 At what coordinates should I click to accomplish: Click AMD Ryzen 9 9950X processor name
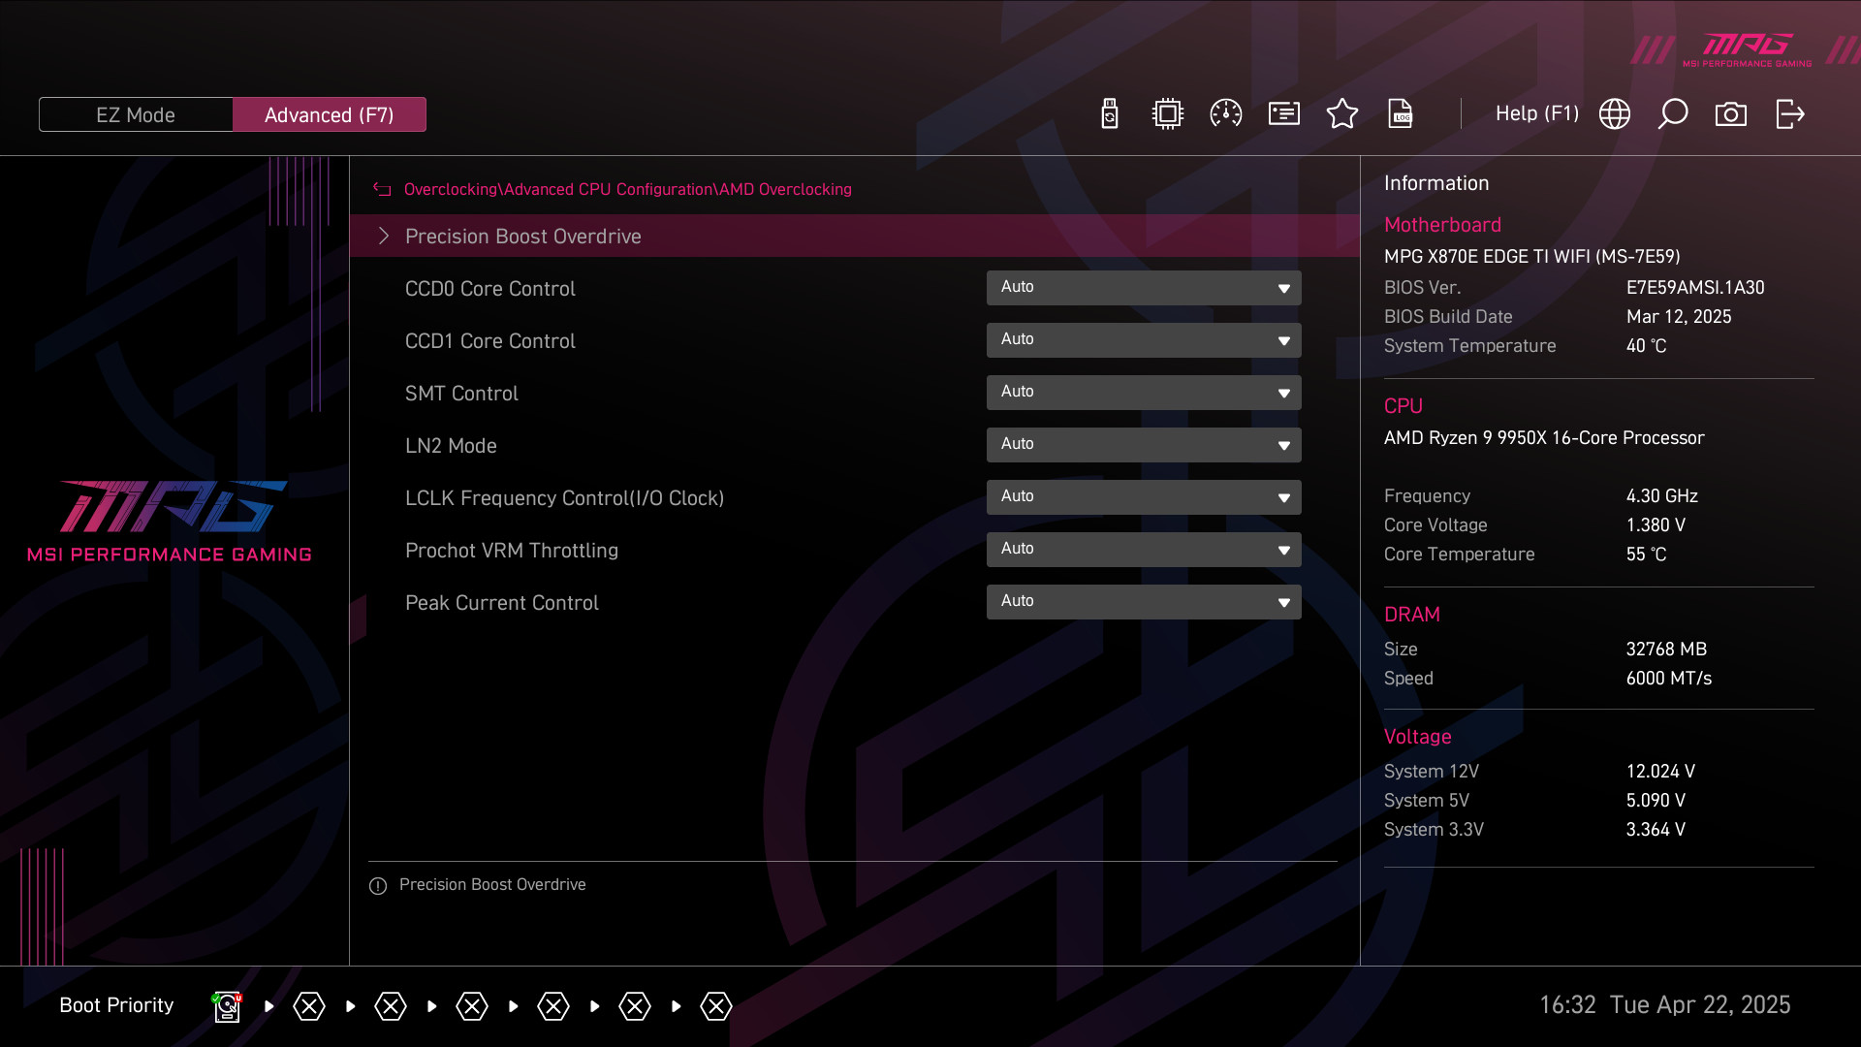tap(1544, 438)
